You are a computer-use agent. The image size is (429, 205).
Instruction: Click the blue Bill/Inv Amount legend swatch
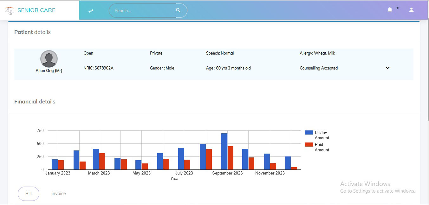[x=309, y=133]
